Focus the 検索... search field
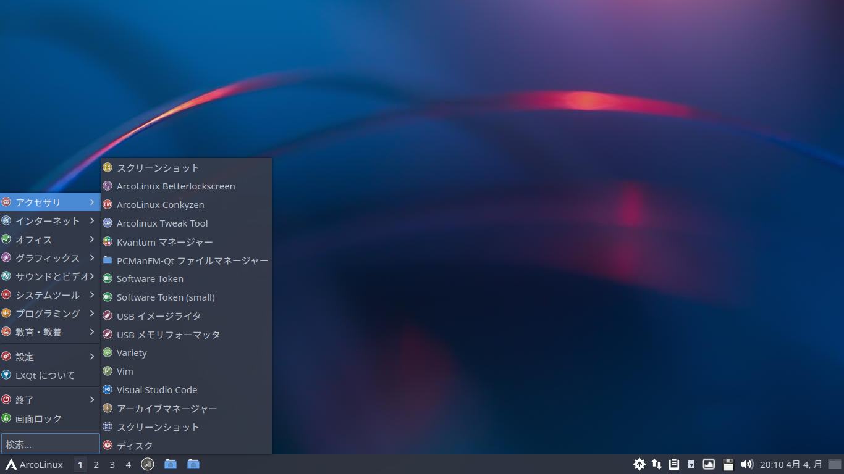 50,444
